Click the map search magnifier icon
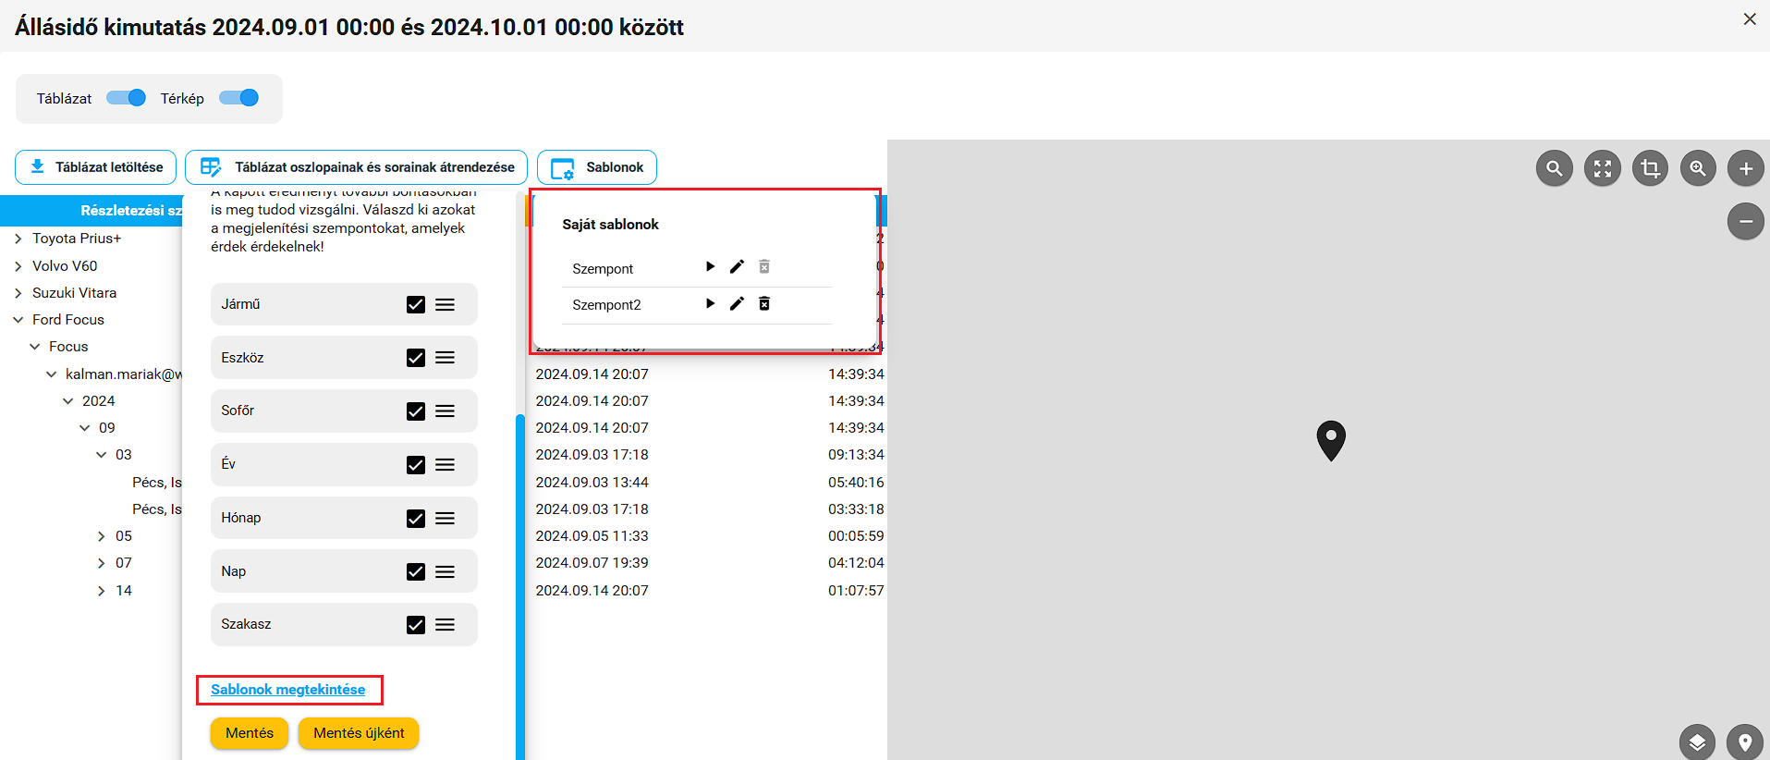 1555,168
